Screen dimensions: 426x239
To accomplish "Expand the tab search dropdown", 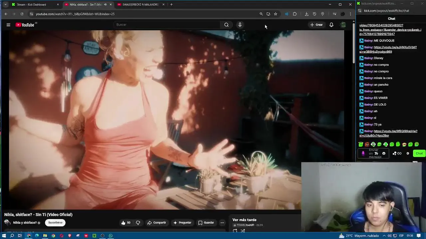I will [5, 5].
